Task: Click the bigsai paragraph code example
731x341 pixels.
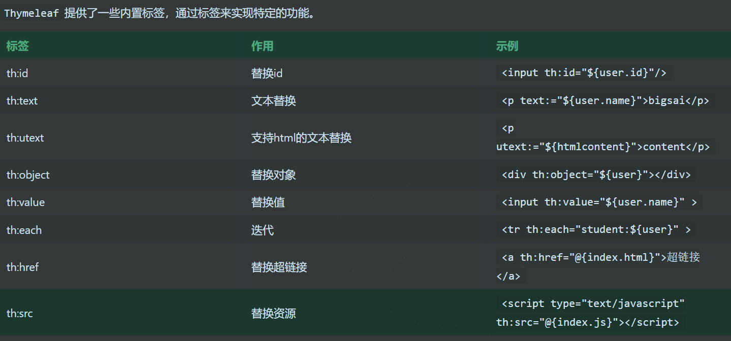Action: (605, 100)
